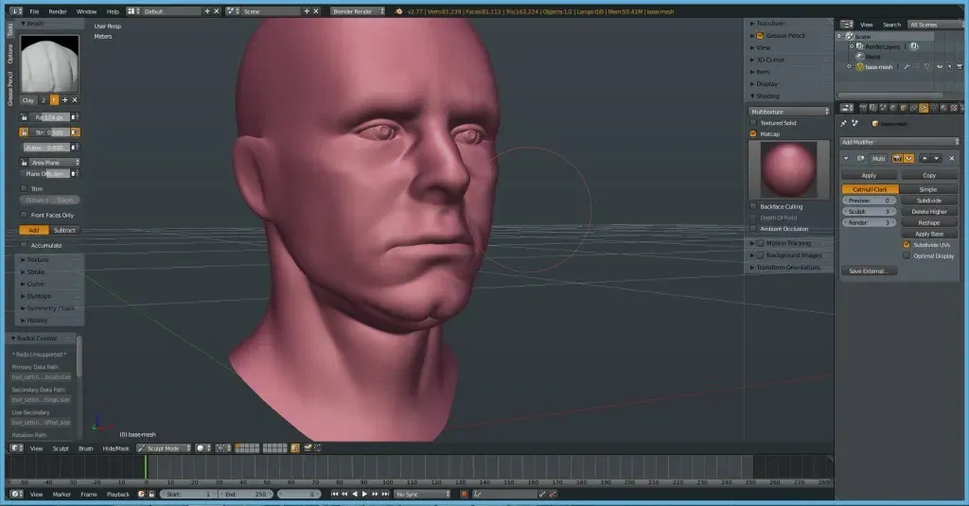Viewport: 969px width, 506px height.
Task: Uncheck Subdivide UVs in the modifier
Action: tap(907, 244)
